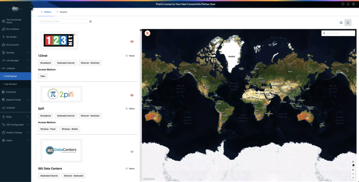Viewport: 359px width, 182px height.
Task: Open the help icon in top bar
Action: click(x=343, y=4)
